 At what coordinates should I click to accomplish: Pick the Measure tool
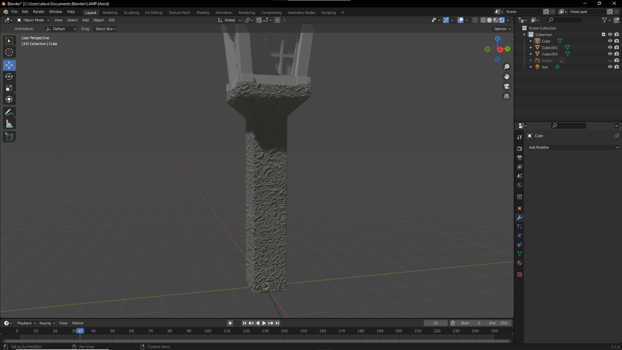coord(9,124)
